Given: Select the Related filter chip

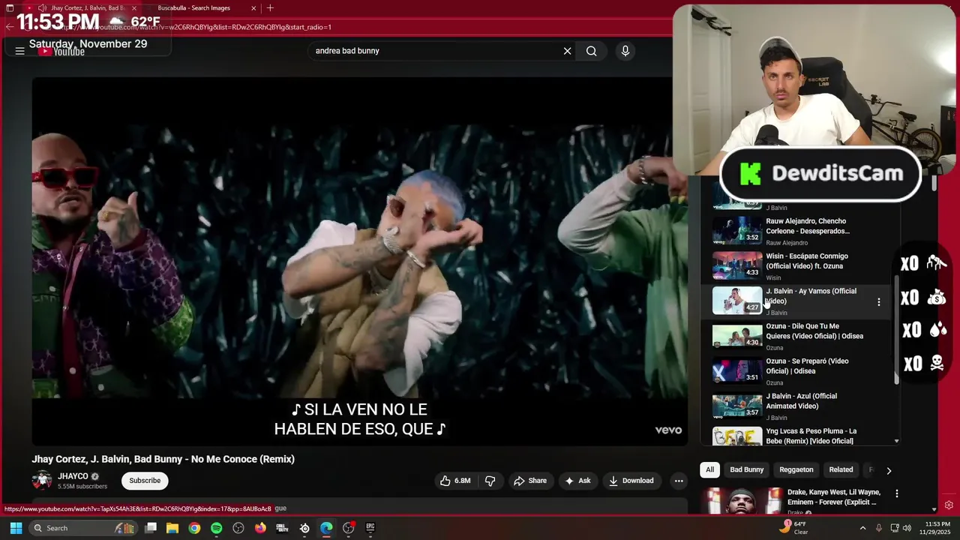Looking at the screenshot, I should point(841,469).
